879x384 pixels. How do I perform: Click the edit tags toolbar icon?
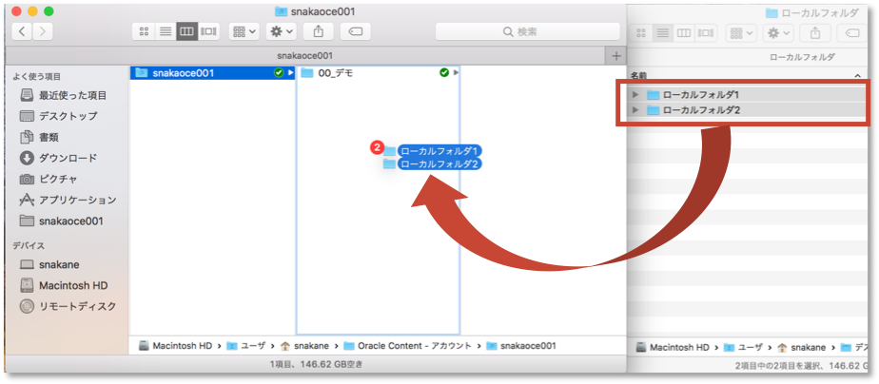coord(355,31)
